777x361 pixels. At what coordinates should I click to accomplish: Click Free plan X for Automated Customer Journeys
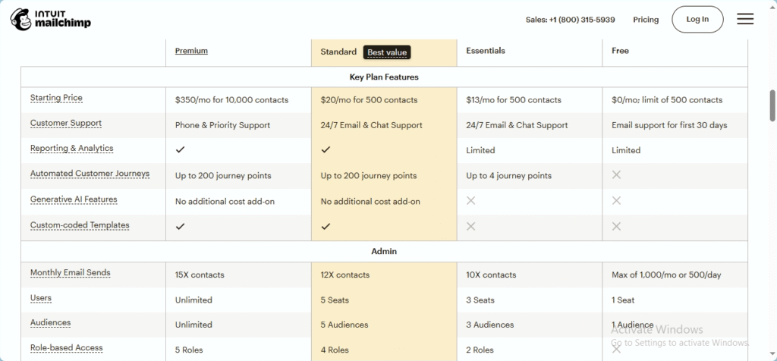tap(616, 174)
